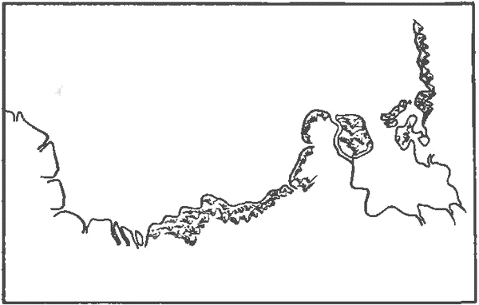Click the bracket-shaped bay on the lower-left coast
Image resolution: width=479 pixels, height=305 pixels.
[x=57, y=194]
